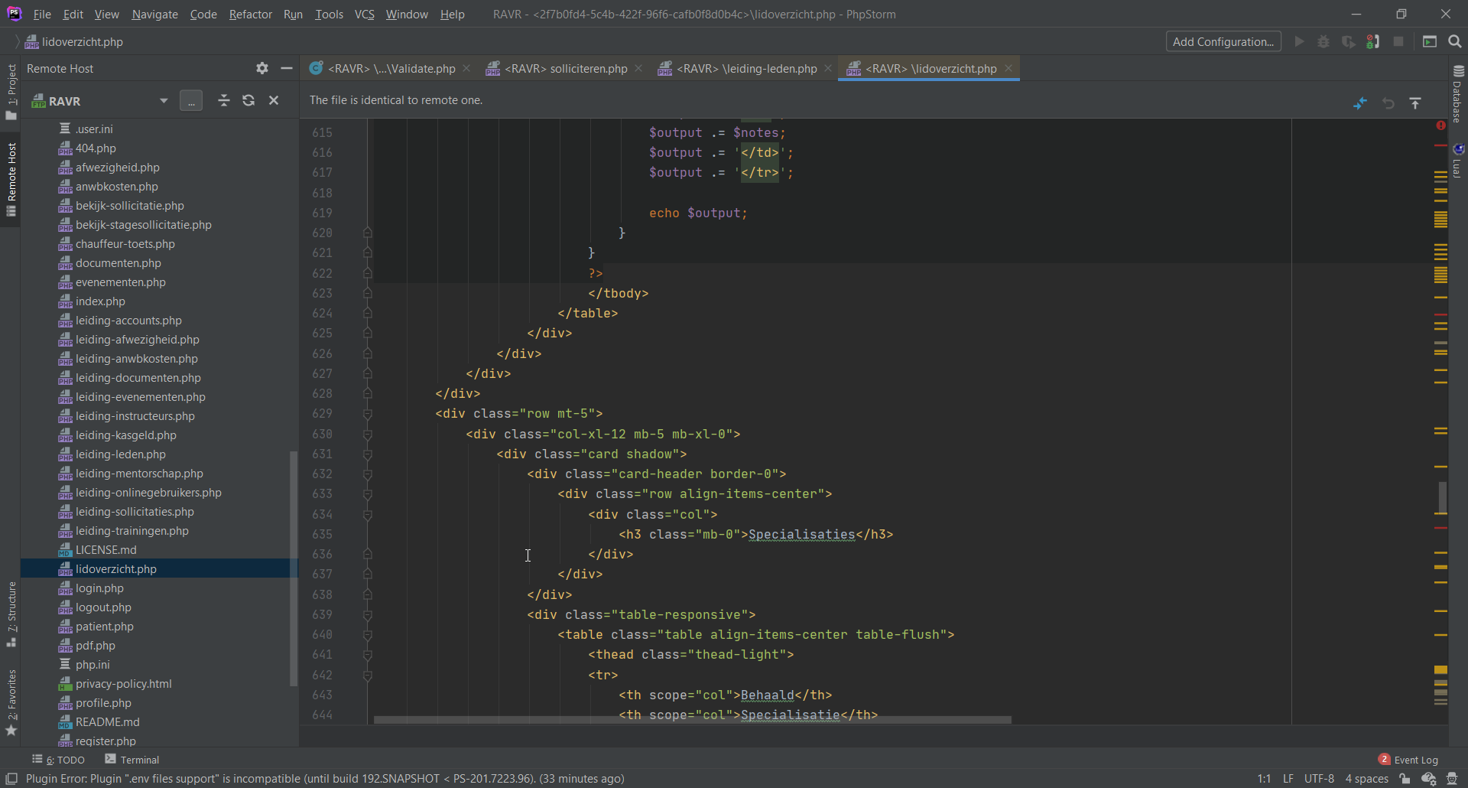Toggle the file read-only lock icon
The width and height of the screenshot is (1468, 788).
(x=1405, y=779)
